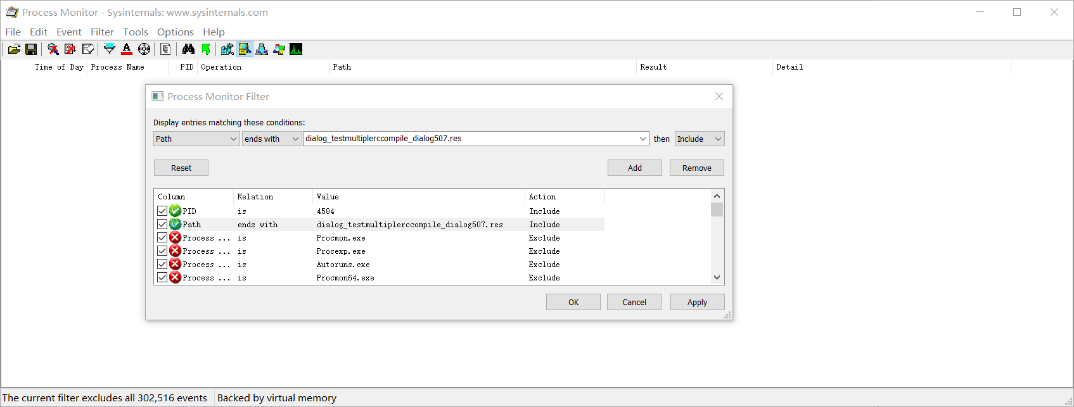Click the 'Operation' column header

[x=221, y=67]
